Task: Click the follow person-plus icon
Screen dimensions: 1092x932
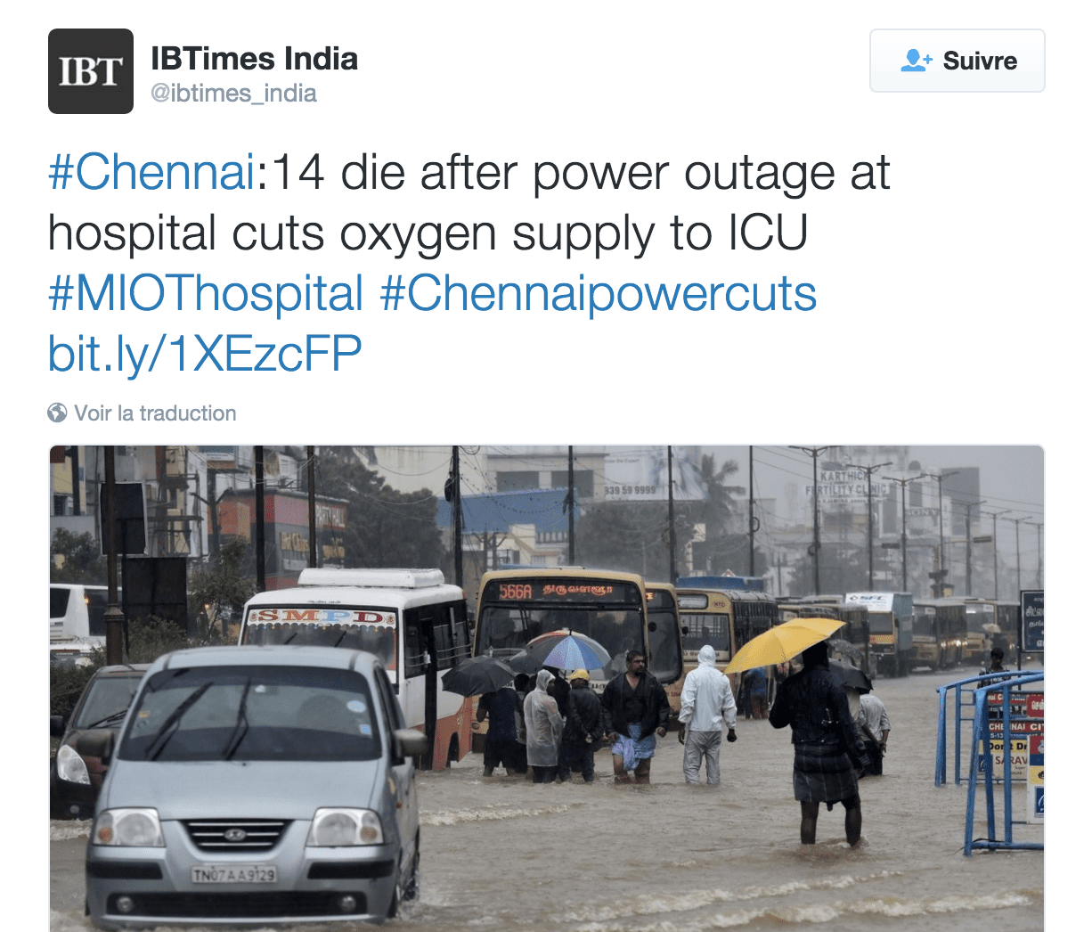Action: [x=917, y=61]
